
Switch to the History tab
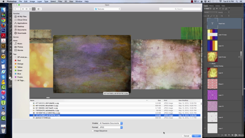coord(211,6)
